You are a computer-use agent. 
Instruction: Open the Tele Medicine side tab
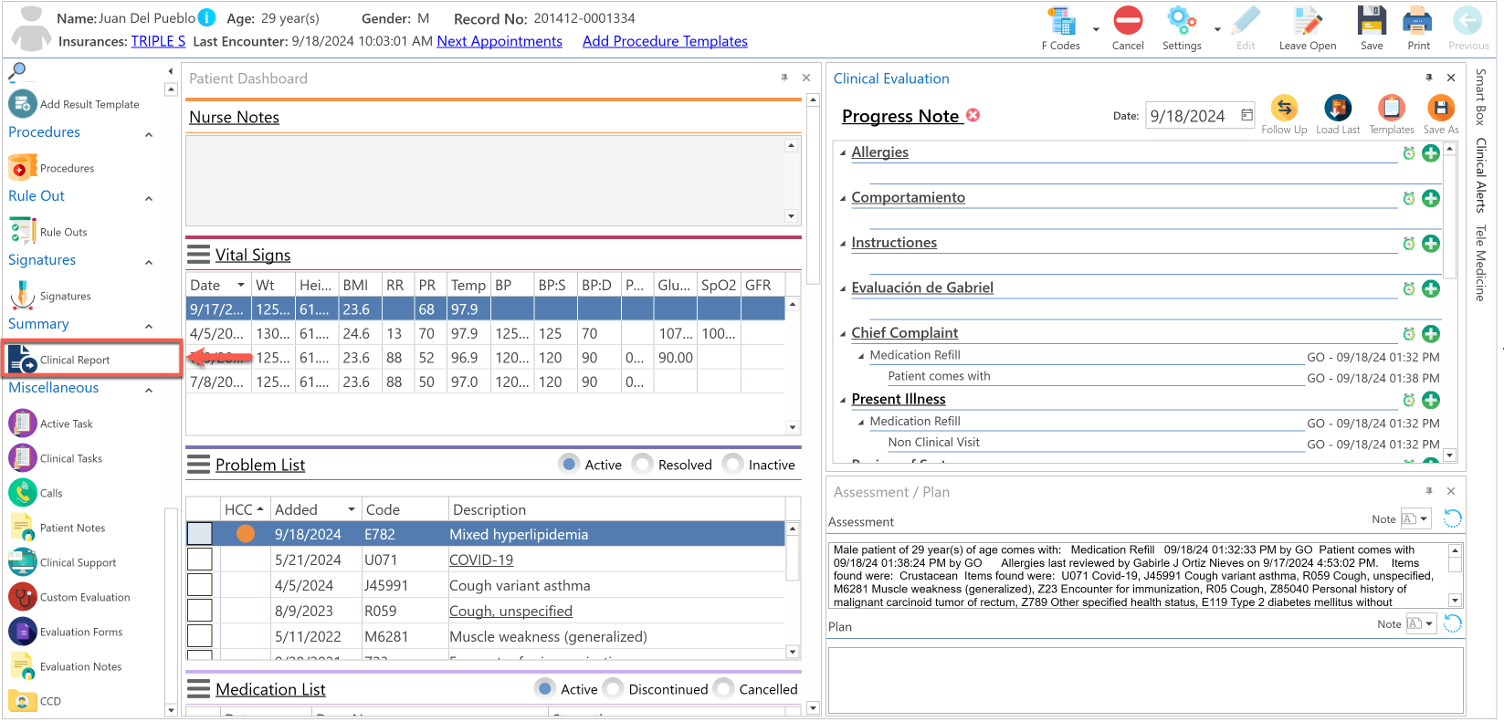(1481, 263)
